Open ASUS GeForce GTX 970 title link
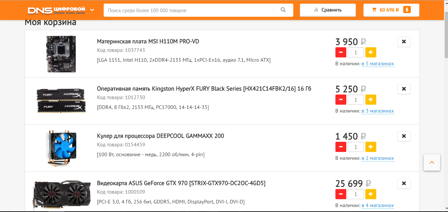448x212 pixels. (x=181, y=183)
